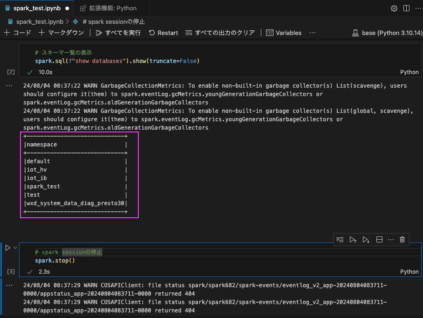This screenshot has height=318, width=423.
Task: Run the spark.stop() cell
Action: 8,248
